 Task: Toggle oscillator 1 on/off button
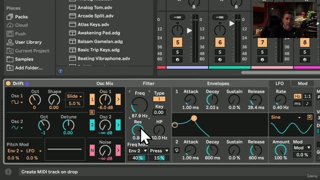(92, 99)
